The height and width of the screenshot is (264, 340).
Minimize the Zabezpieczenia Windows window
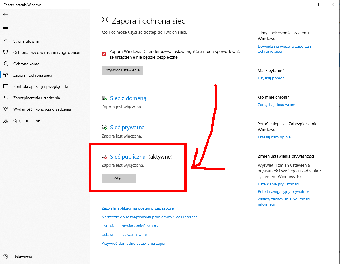[307, 5]
